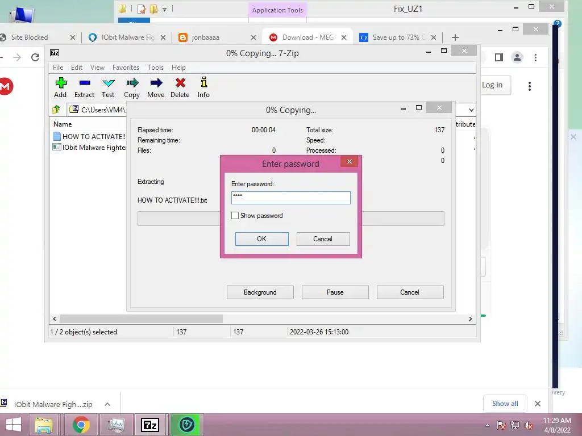Close the Download - MEGA tab
The width and height of the screenshot is (582, 436).
(x=344, y=37)
